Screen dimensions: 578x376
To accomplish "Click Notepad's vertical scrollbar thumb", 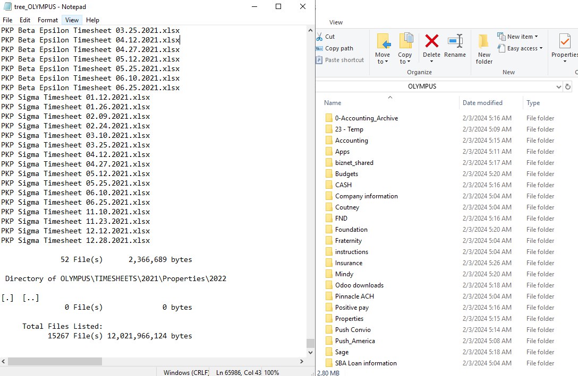I will pos(310,343).
